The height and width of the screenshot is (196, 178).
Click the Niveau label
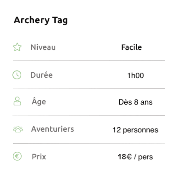pyautogui.click(x=43, y=47)
